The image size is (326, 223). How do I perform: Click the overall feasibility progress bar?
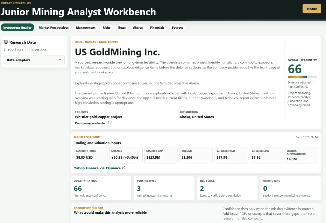tap(302, 77)
